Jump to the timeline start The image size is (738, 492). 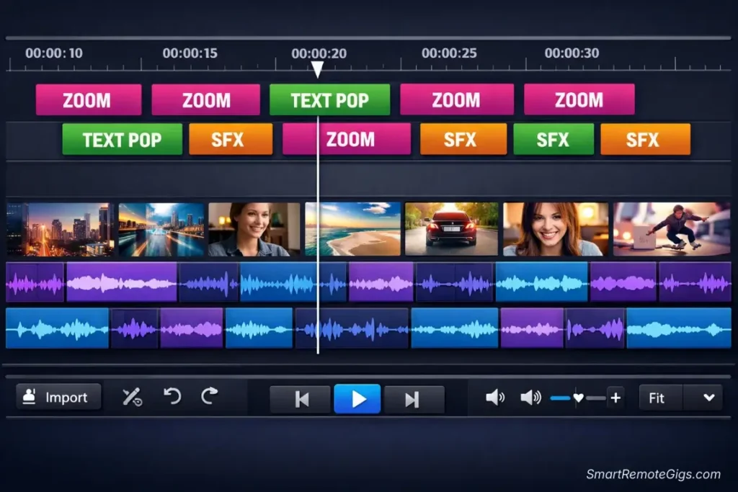(300, 397)
